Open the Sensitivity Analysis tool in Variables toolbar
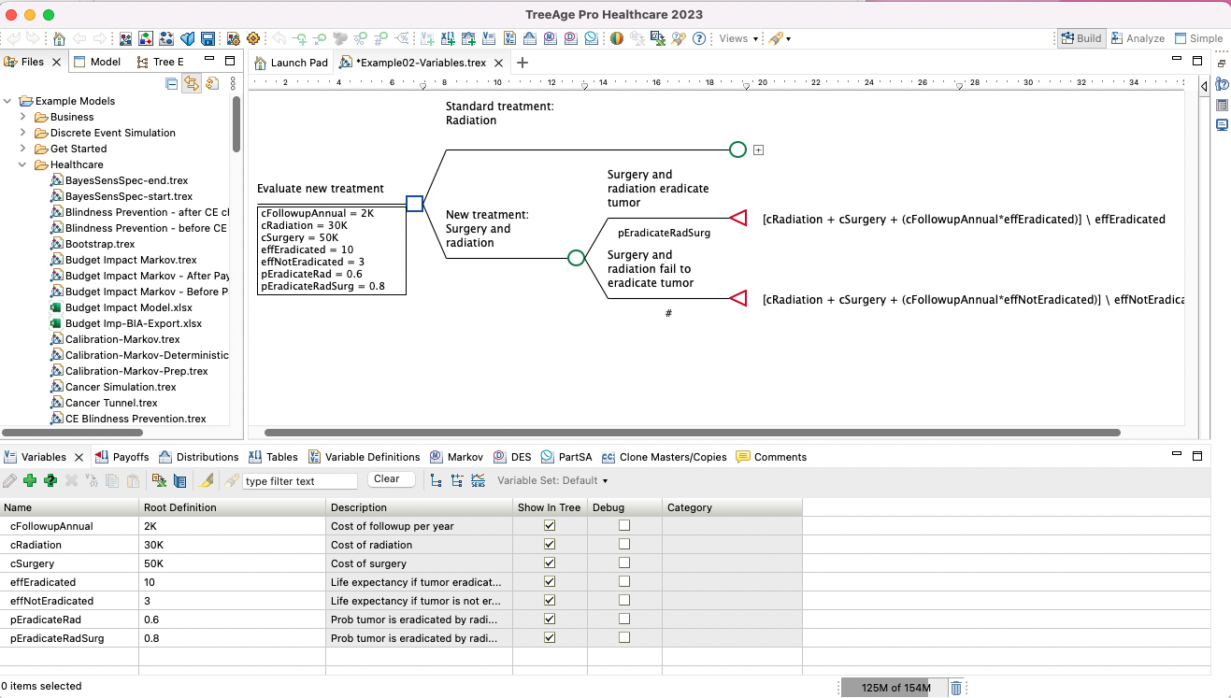This screenshot has width=1231, height=698. tap(478, 480)
